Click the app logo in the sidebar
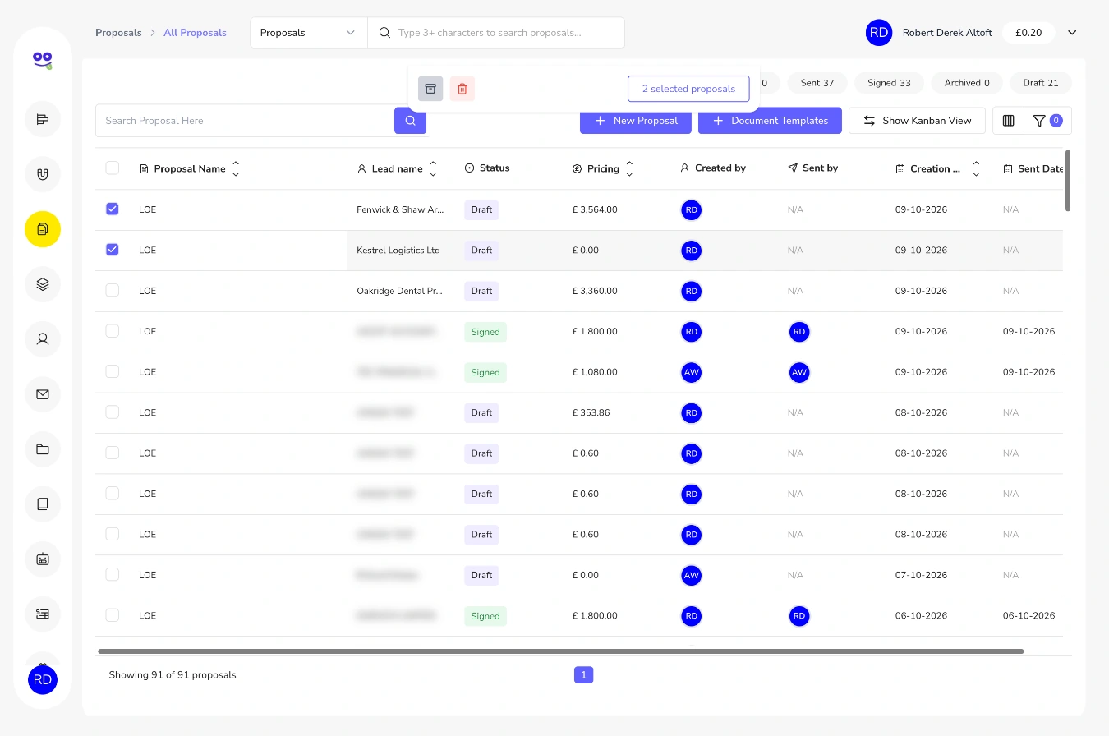This screenshot has width=1109, height=736. pos(43,59)
